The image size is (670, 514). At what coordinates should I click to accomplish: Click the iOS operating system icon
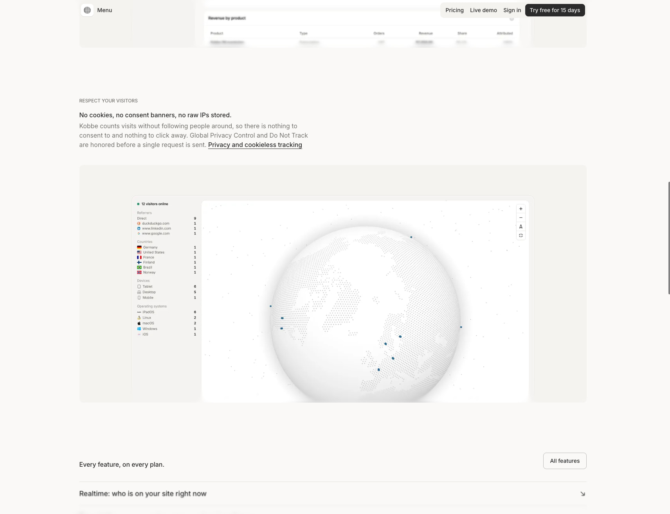coord(139,335)
